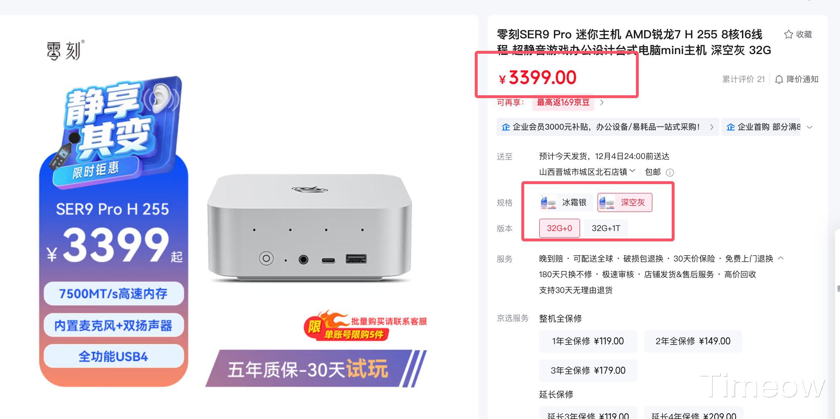This screenshot has width=840, height=419.
Task: Click the 冰霜银 color thumbnail image
Action: click(548, 203)
